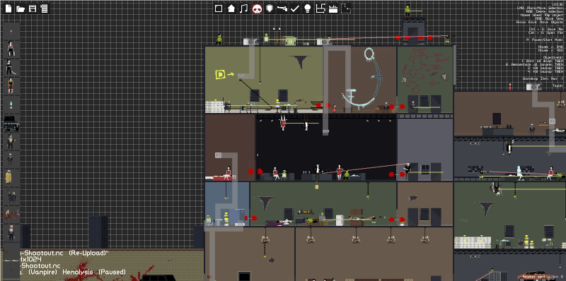
Task: Select the light bulb lighting tool
Action: [x=307, y=8]
